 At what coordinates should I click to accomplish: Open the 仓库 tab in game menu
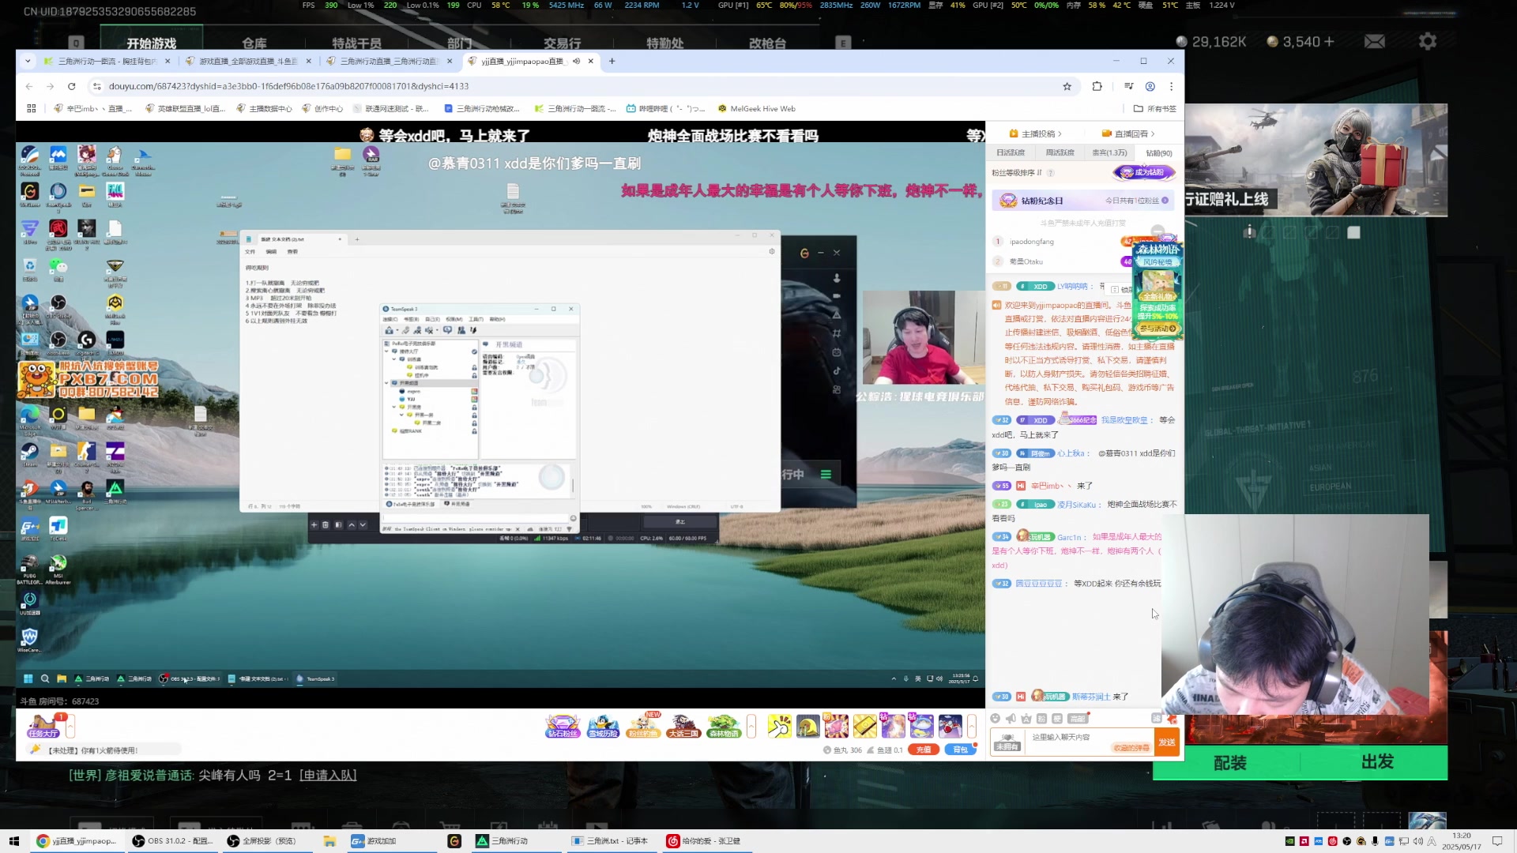(254, 43)
